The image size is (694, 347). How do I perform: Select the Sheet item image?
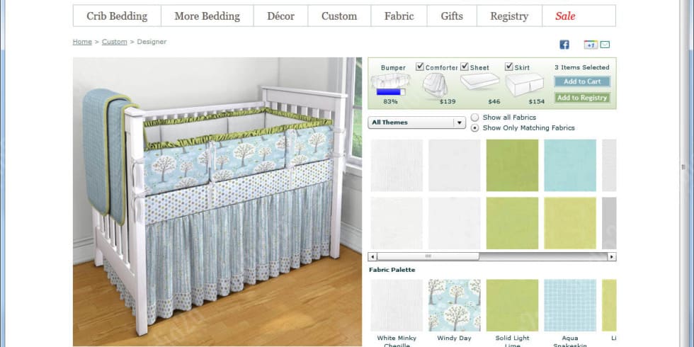click(x=480, y=81)
